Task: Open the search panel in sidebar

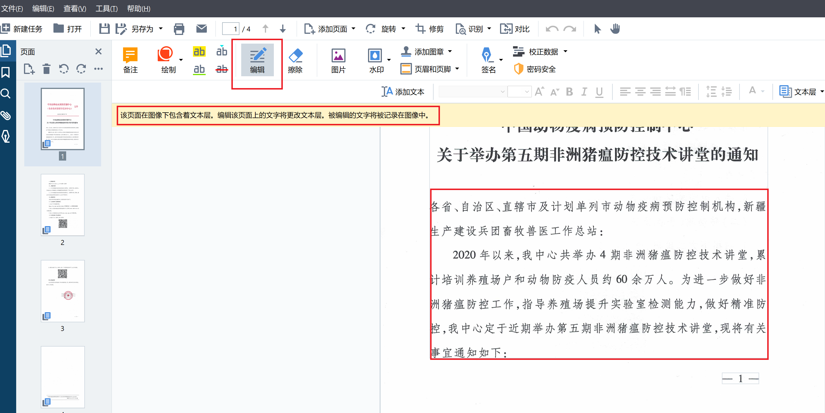Action: pyautogui.click(x=6, y=94)
